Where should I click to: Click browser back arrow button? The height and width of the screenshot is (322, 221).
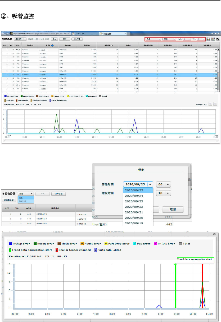3,33
